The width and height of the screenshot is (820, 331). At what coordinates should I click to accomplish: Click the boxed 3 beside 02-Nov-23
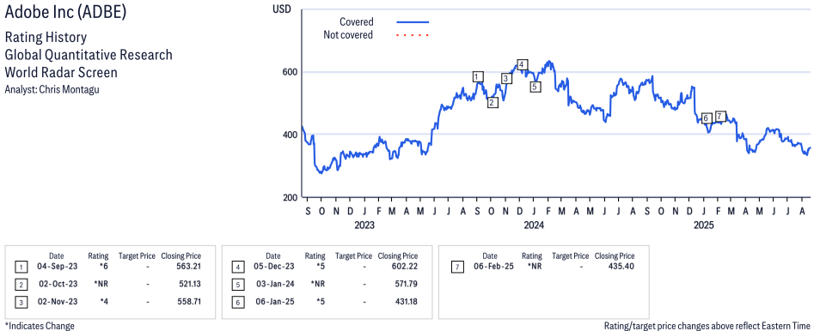tap(21, 303)
